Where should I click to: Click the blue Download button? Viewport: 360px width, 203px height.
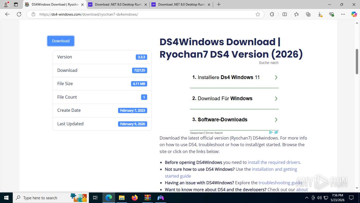[61, 41]
